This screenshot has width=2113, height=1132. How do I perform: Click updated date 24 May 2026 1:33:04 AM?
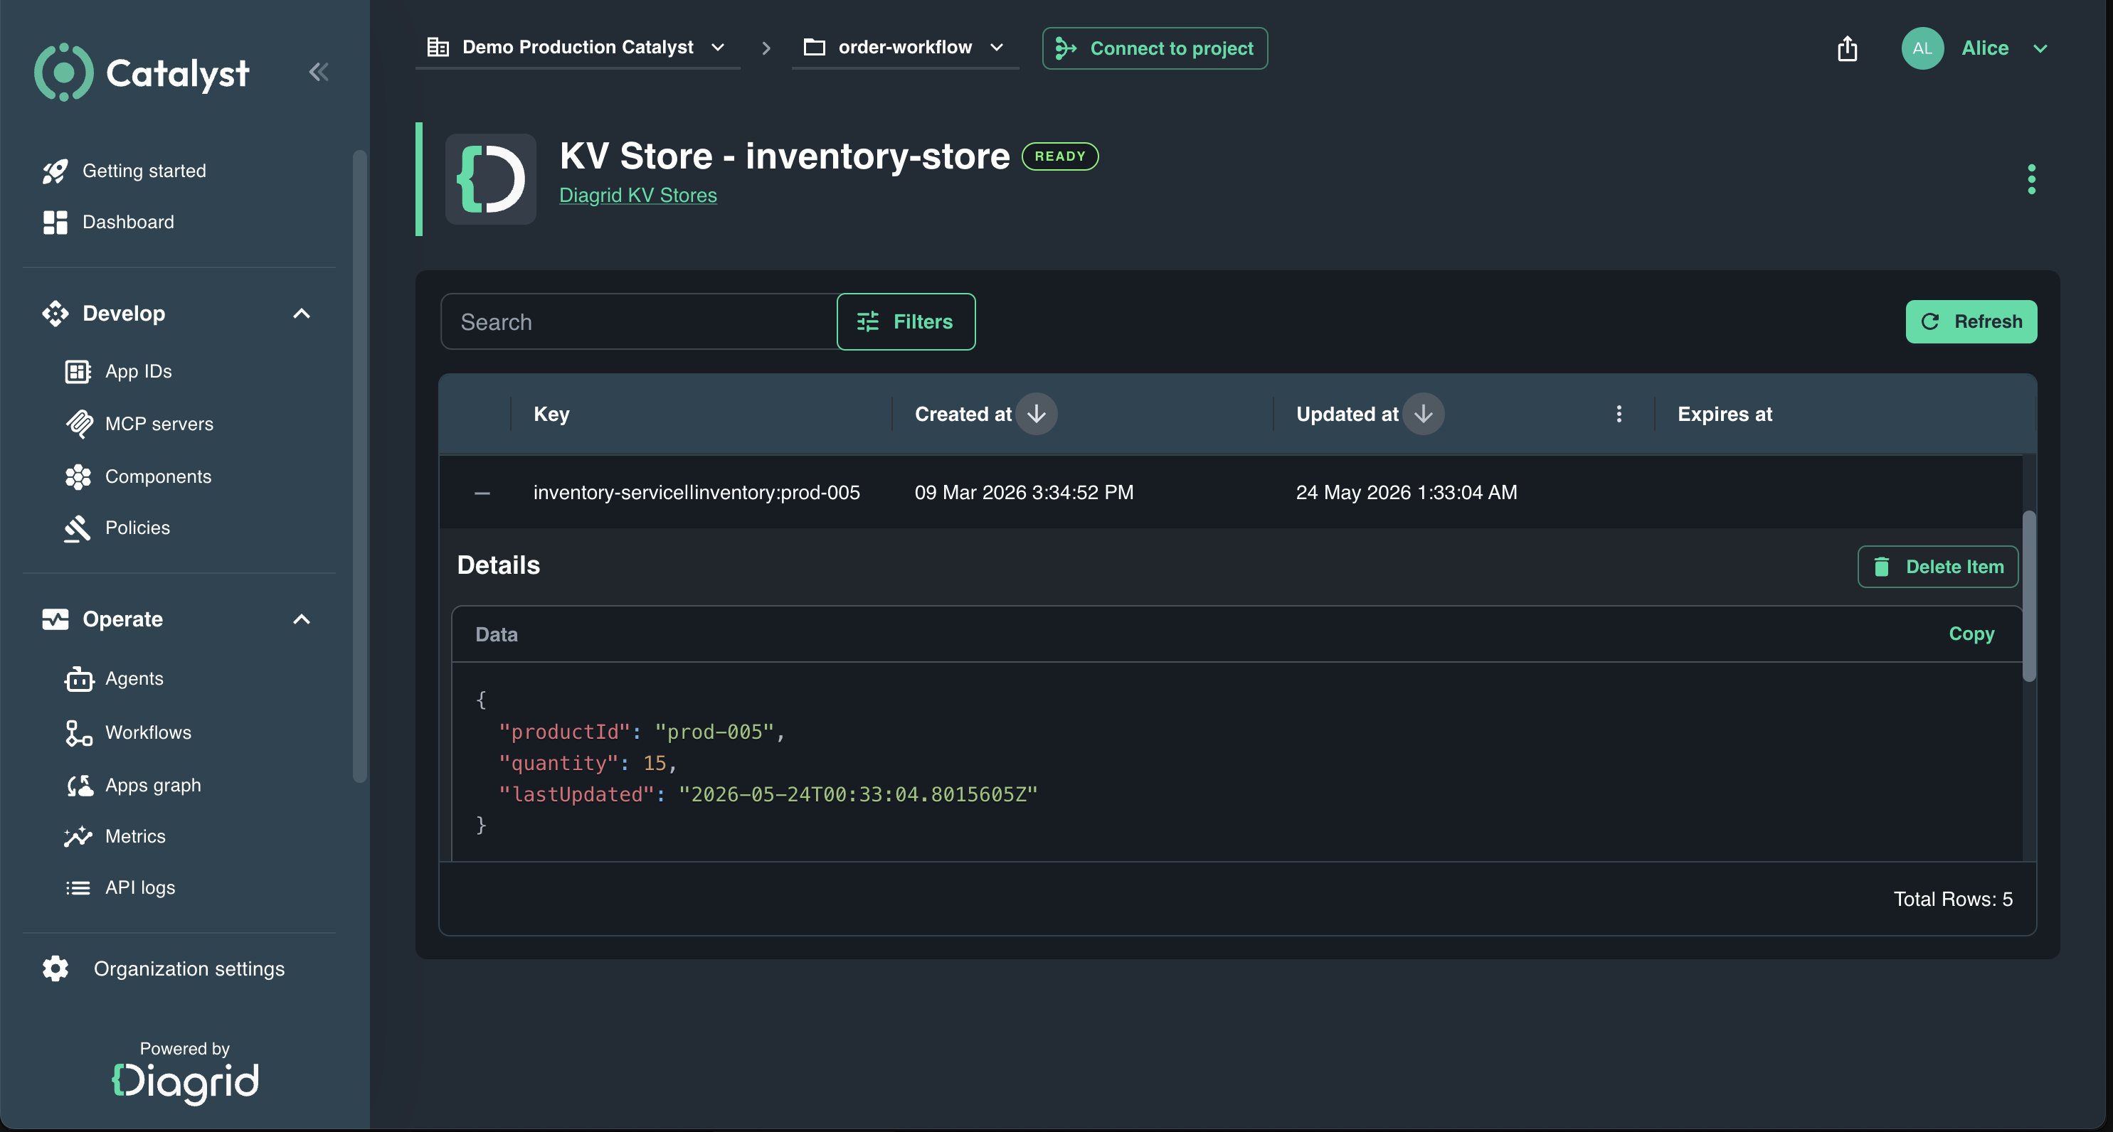coord(1406,493)
